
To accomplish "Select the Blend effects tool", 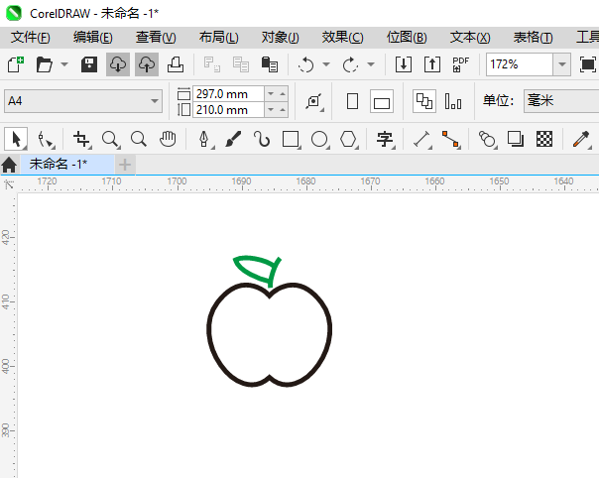I will 488,139.
